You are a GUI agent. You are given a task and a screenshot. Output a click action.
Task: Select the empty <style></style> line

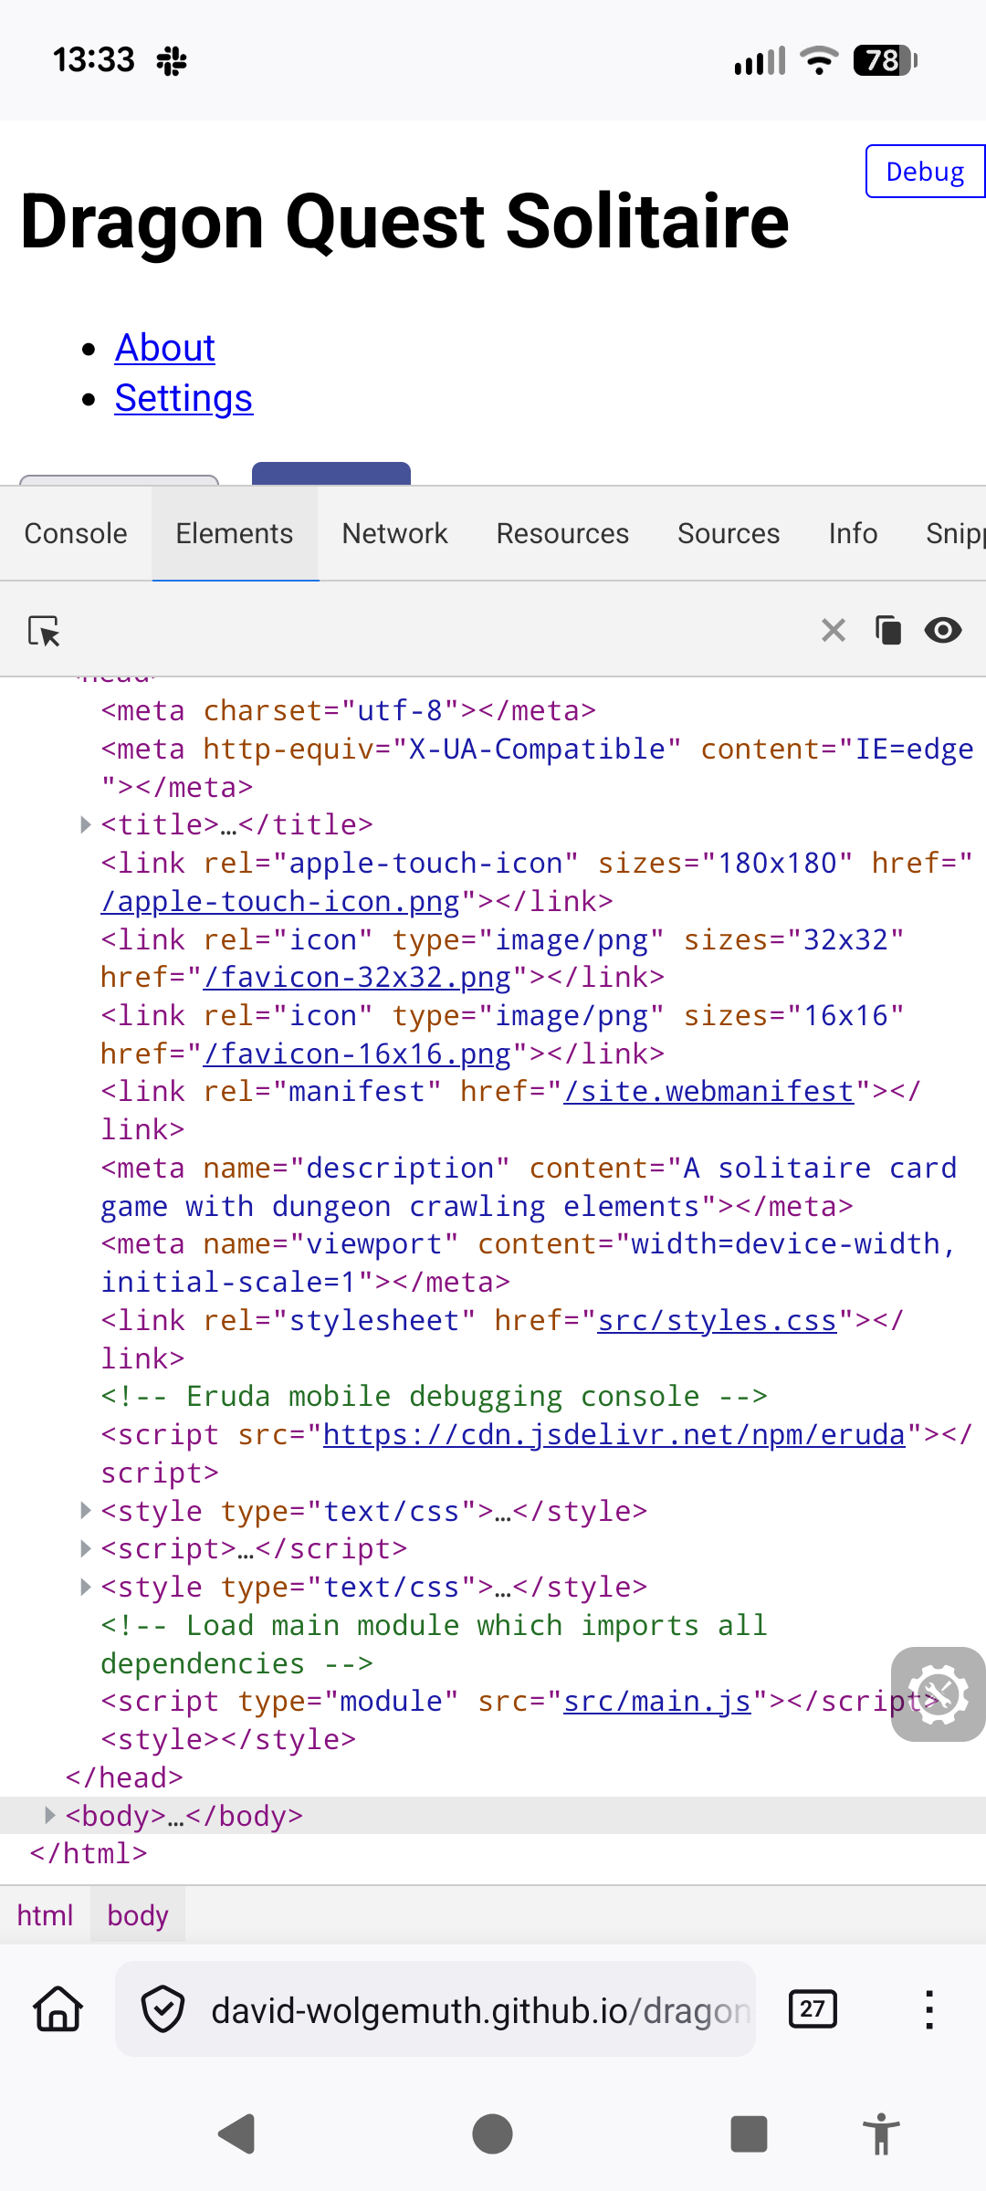(228, 1740)
